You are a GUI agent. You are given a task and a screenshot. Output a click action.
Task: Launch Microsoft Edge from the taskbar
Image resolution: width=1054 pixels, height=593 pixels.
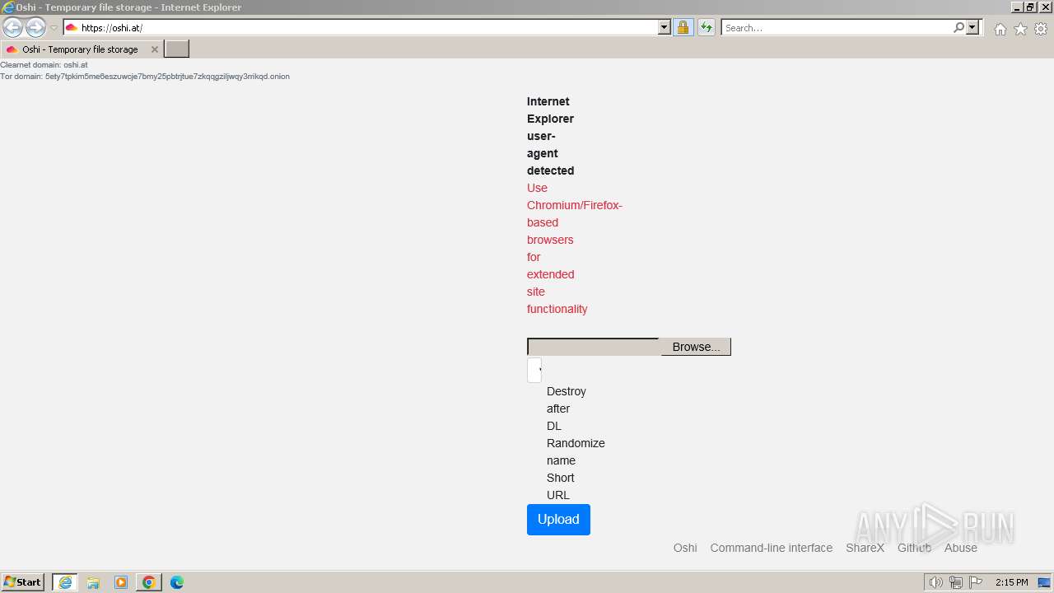(177, 582)
